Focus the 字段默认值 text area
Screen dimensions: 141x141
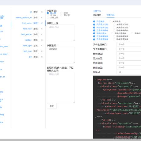pyautogui.click(x=61, y=33)
